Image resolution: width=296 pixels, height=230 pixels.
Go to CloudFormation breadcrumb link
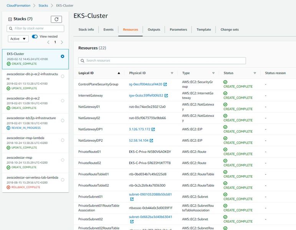(x=18, y=5)
